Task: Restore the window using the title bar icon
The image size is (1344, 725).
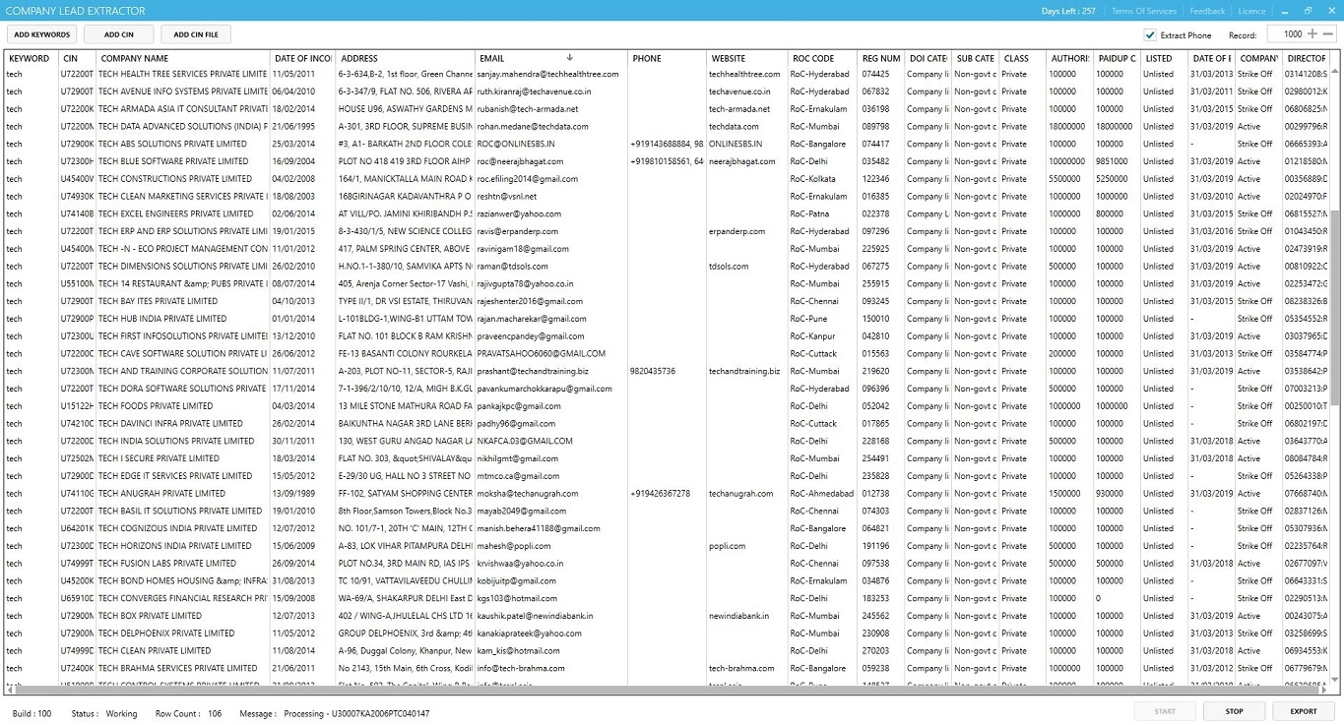Action: pos(1309,11)
